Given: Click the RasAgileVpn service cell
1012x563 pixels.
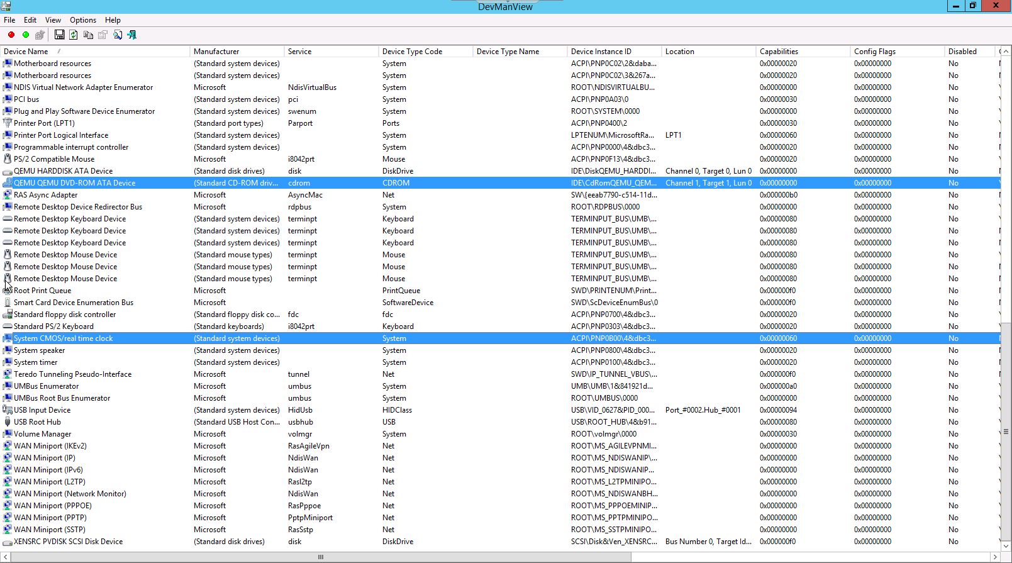Looking at the screenshot, I should (x=309, y=446).
